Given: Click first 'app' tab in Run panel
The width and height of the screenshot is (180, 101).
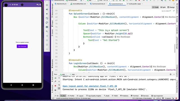Looking at the screenshot, I should [x=62, y=74].
